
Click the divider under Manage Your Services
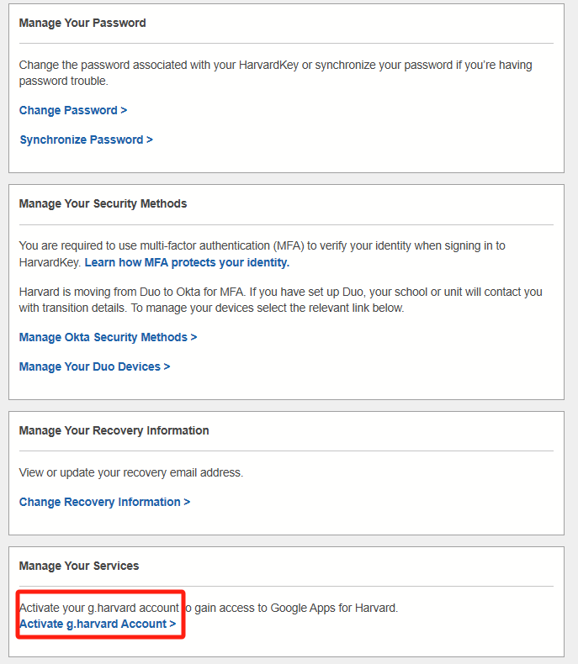[286, 586]
